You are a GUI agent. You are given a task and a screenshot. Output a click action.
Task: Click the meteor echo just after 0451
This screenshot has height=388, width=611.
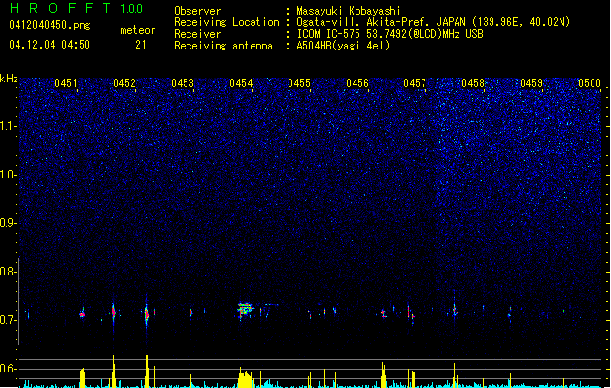tap(83, 313)
